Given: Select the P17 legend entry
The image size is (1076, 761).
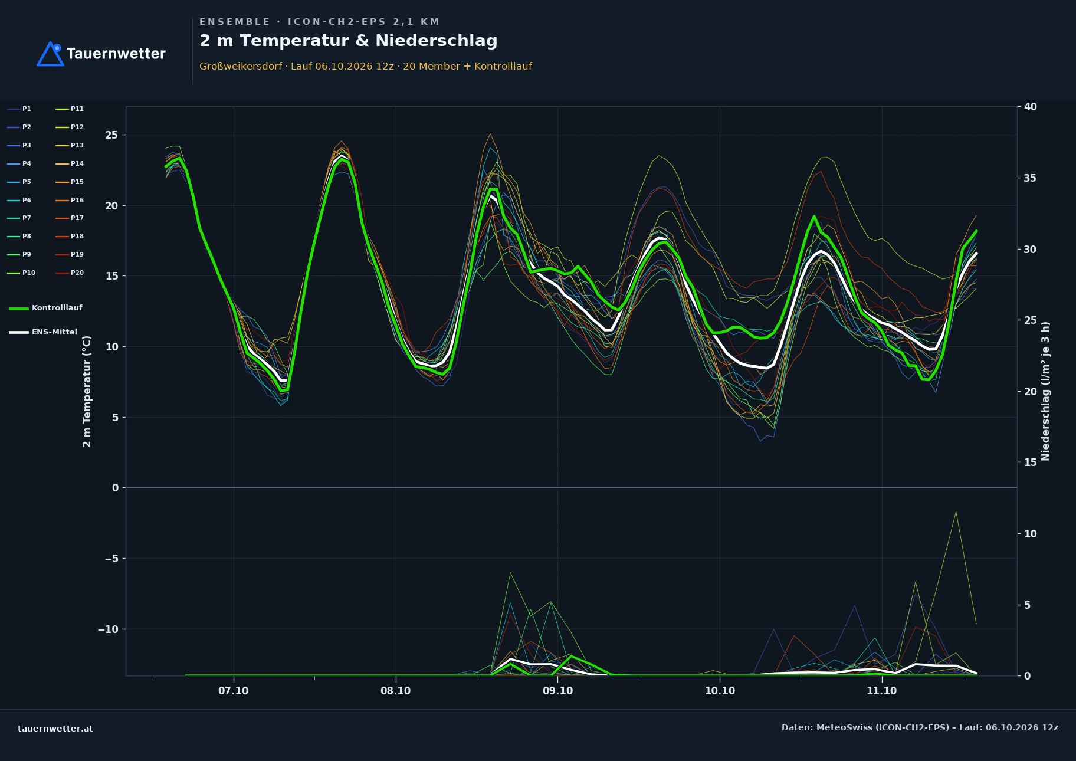Looking at the screenshot, I should point(70,218).
